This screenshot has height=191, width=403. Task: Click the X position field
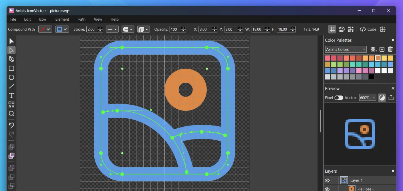pos(205,29)
